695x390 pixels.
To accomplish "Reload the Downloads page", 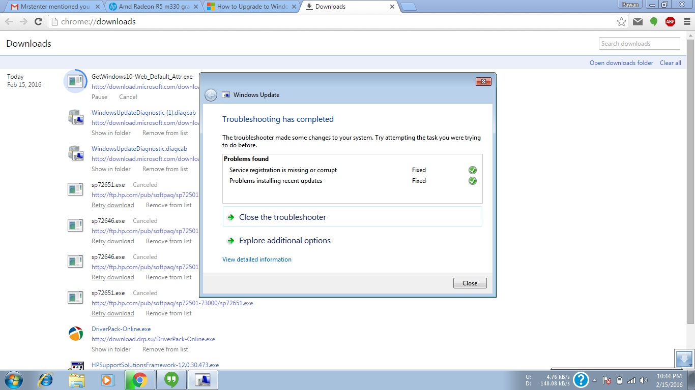I will click(38, 22).
